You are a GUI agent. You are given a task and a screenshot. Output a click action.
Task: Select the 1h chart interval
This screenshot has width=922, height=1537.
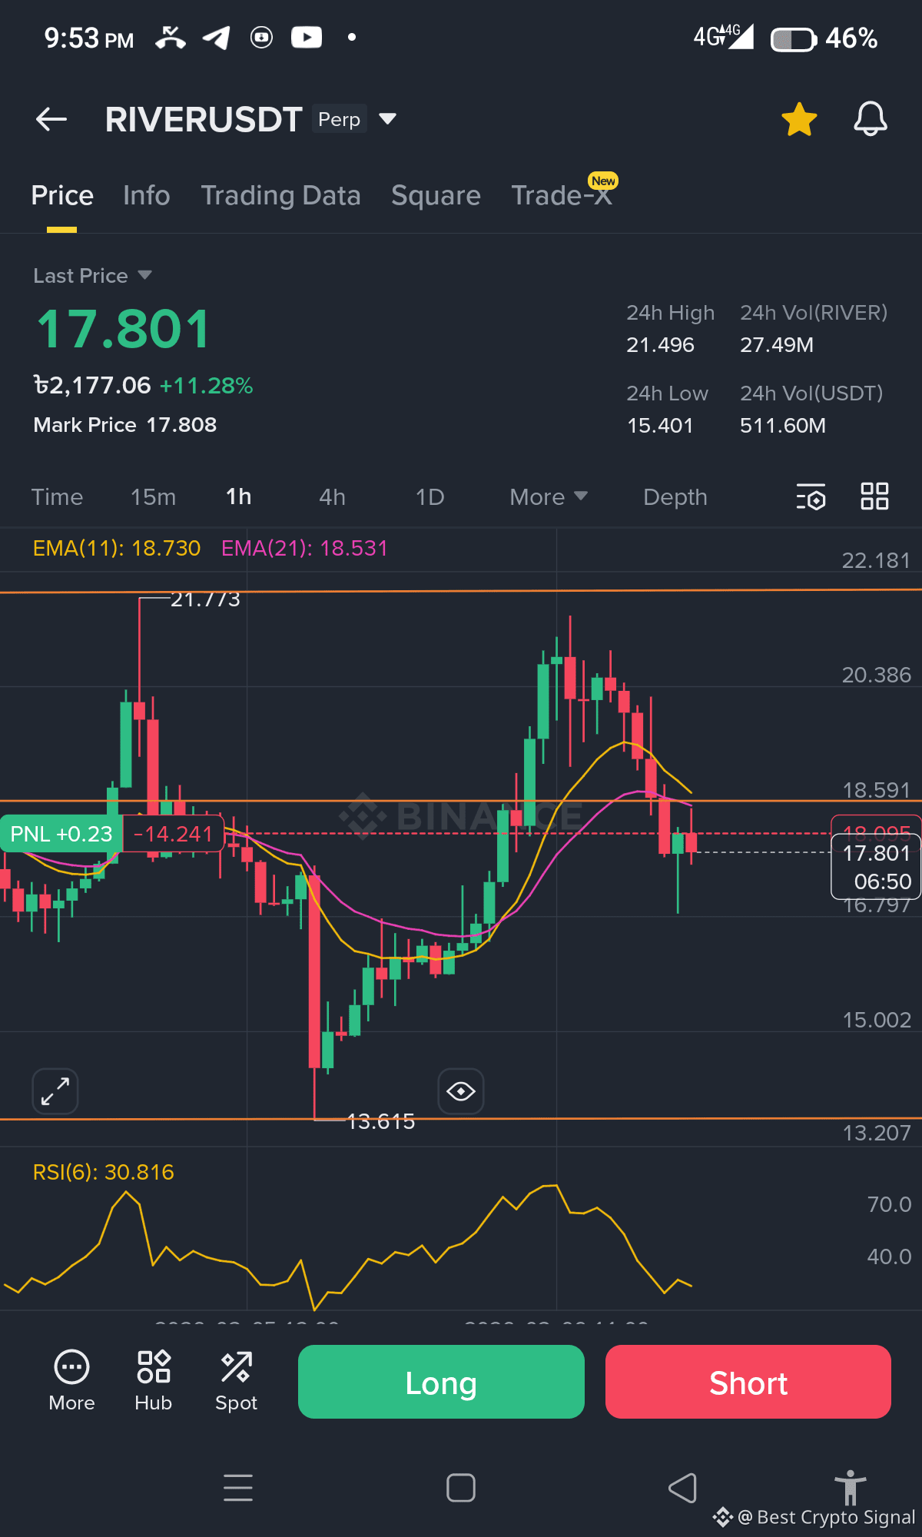click(238, 497)
